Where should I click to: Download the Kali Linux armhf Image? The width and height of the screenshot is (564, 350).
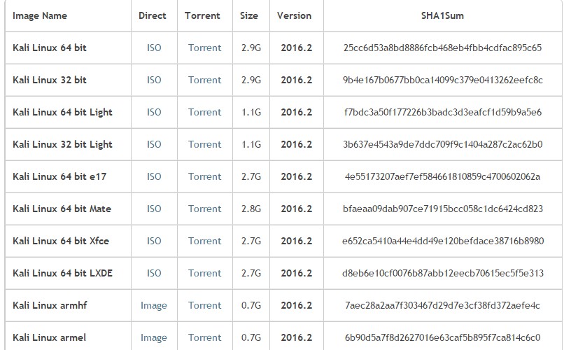[153, 305]
